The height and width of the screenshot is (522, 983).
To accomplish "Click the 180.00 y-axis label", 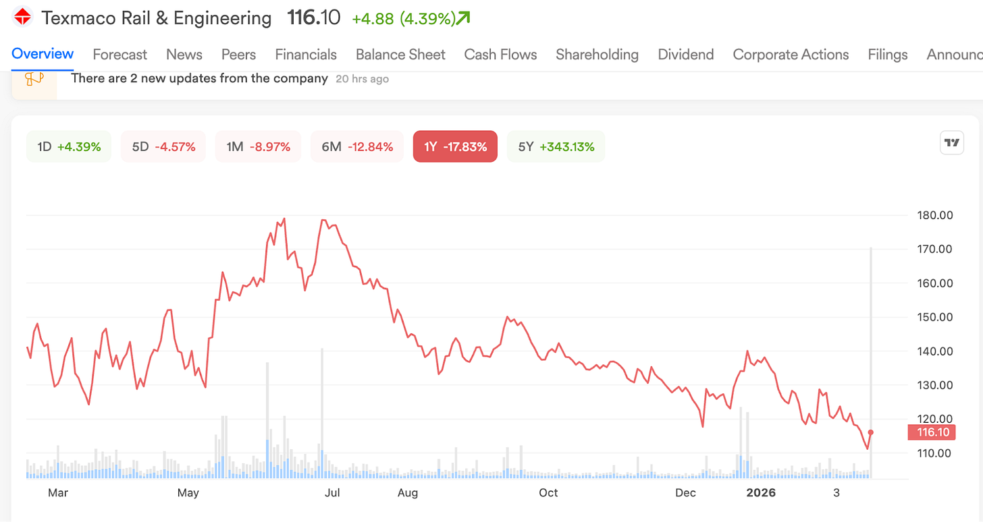I will click(x=935, y=215).
